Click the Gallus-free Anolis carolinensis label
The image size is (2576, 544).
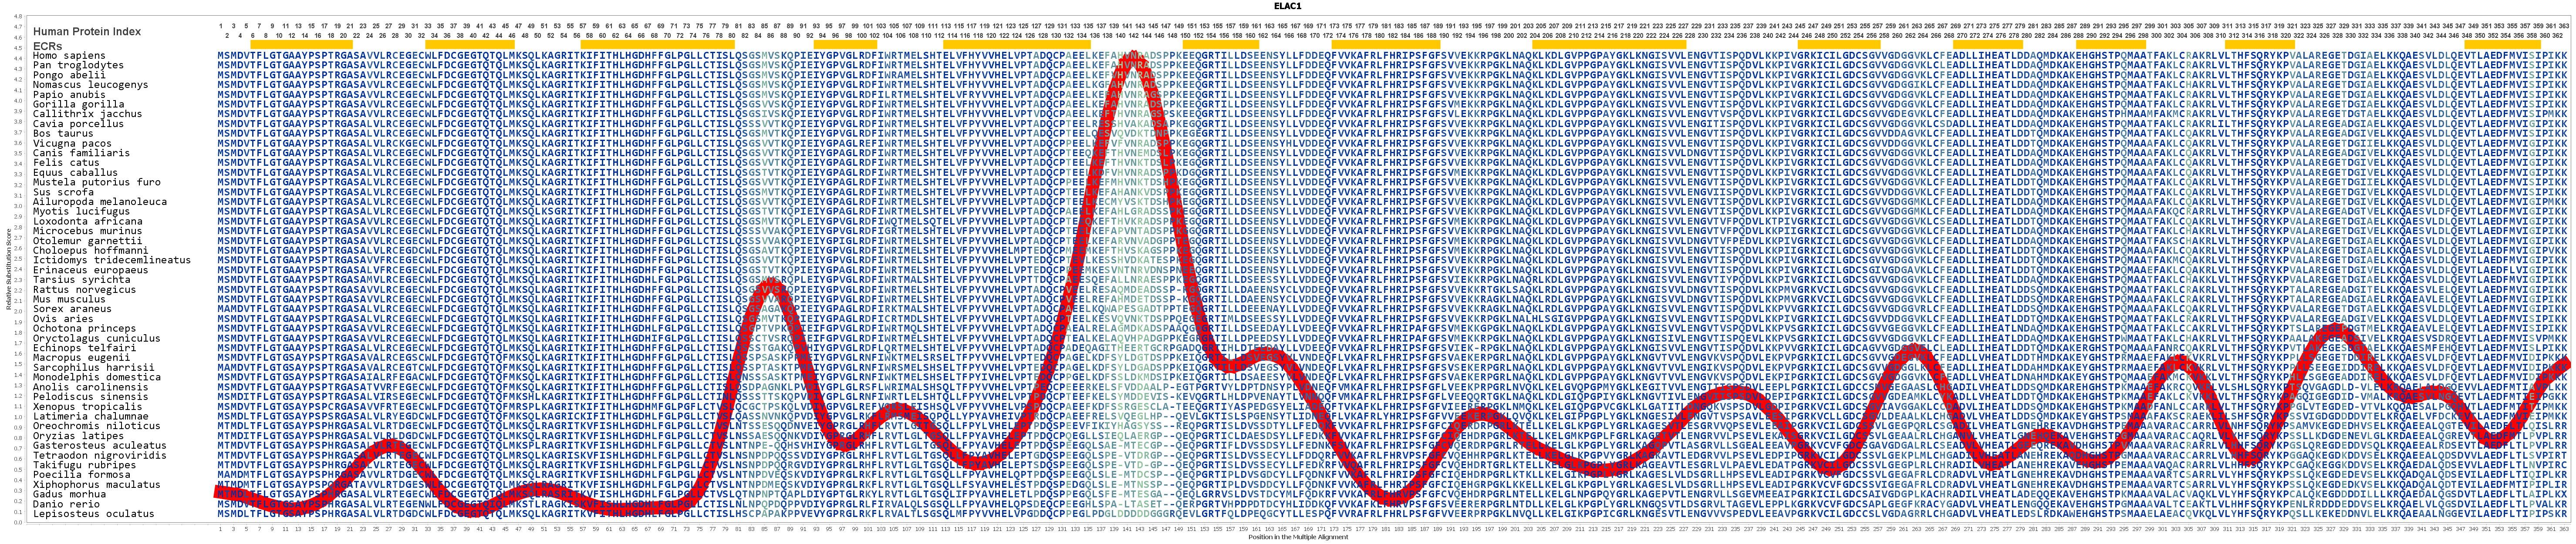[x=90, y=387]
